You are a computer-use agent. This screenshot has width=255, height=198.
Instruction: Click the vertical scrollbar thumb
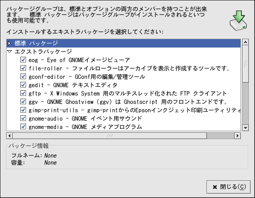(245, 64)
